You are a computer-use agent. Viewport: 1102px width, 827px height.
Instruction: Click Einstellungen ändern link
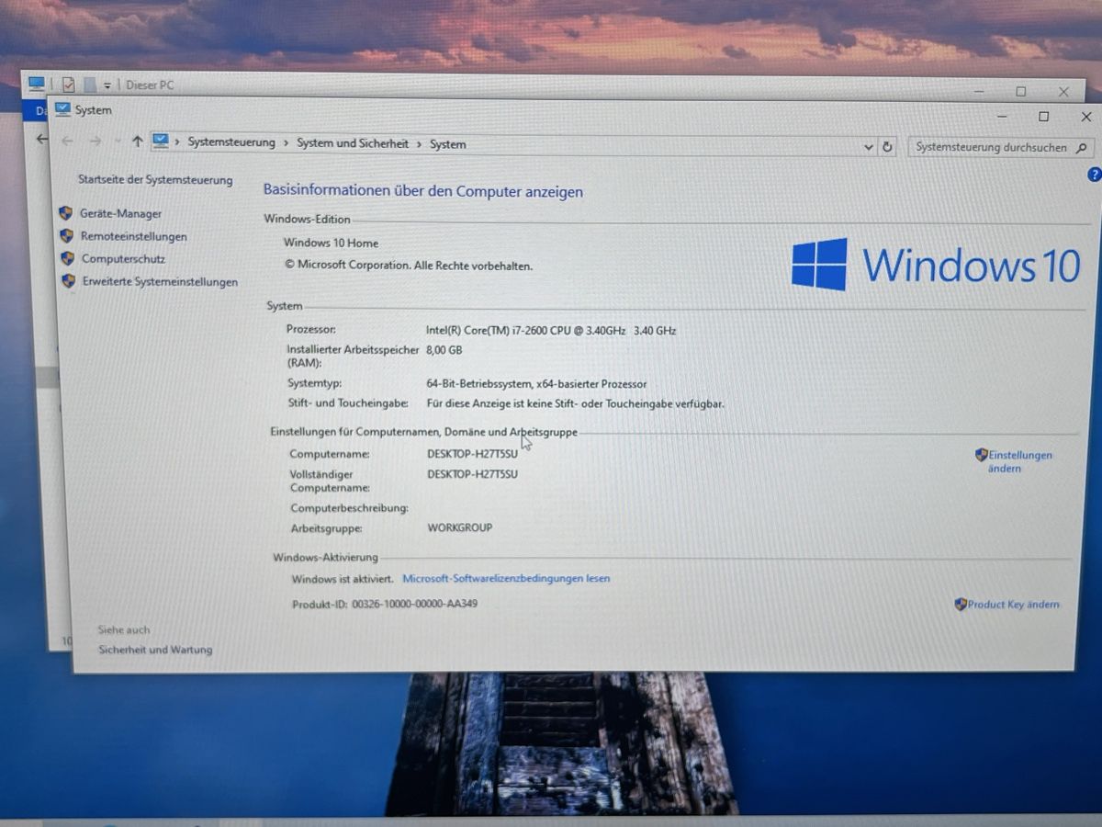pyautogui.click(x=1019, y=461)
